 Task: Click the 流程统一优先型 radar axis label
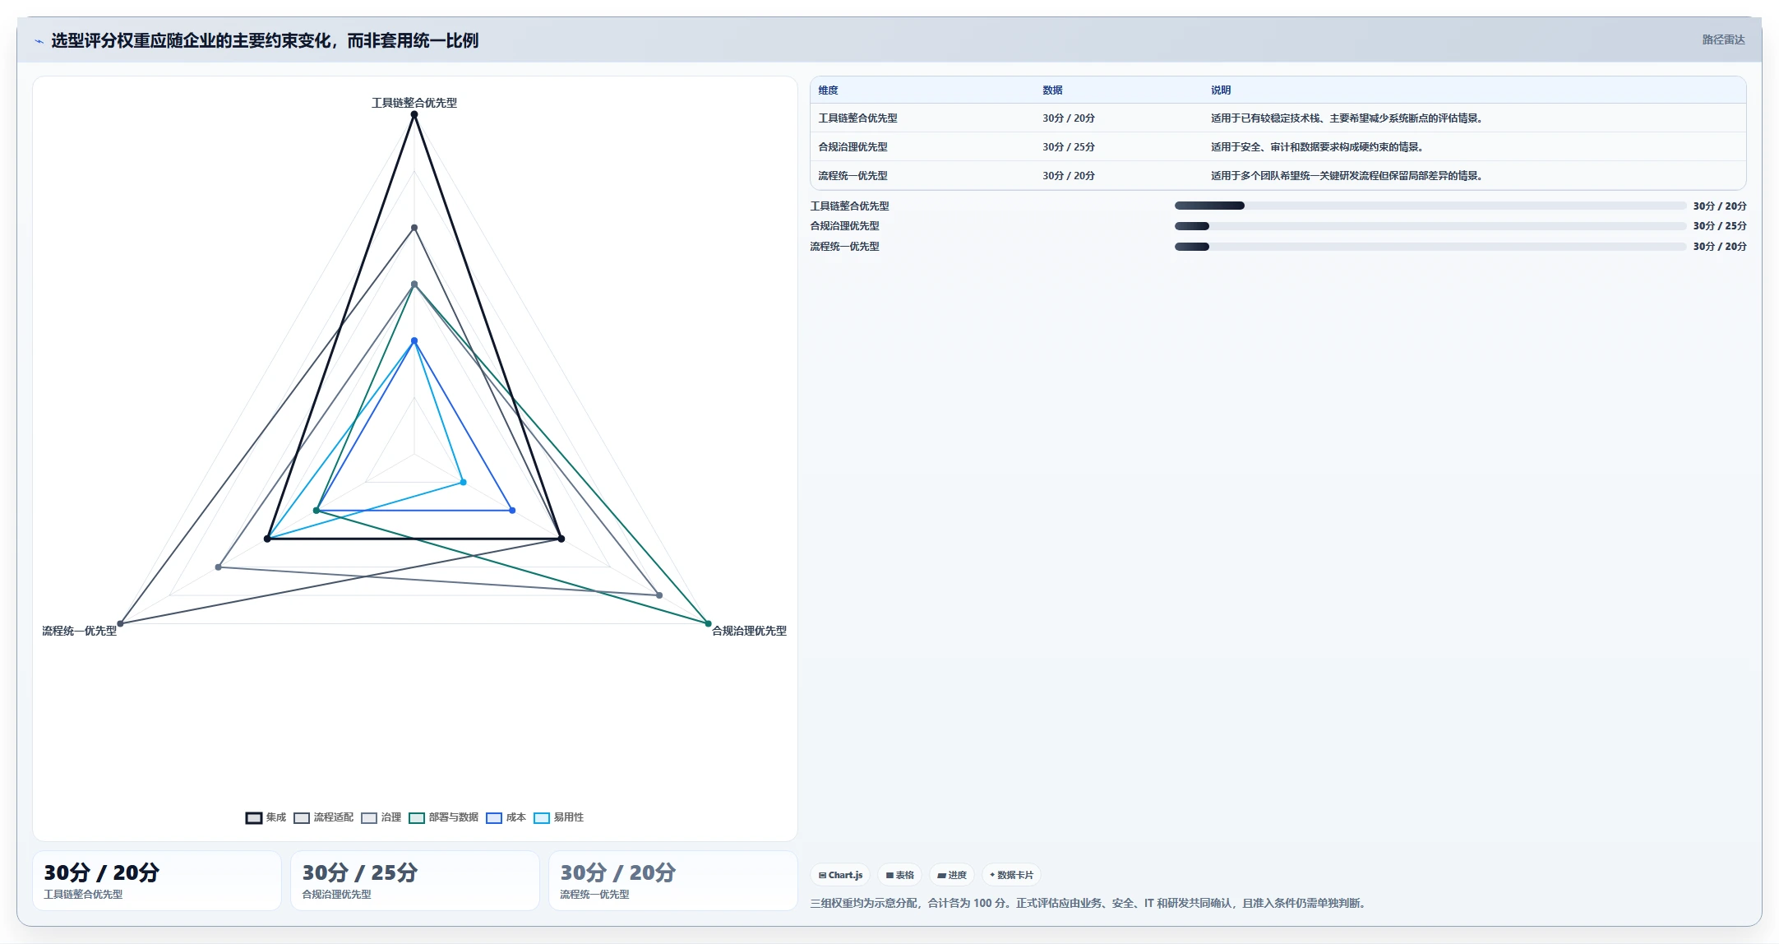(x=80, y=631)
